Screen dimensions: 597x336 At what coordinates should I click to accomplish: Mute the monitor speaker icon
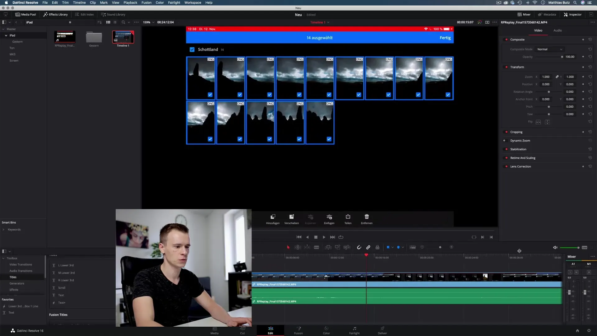(555, 248)
